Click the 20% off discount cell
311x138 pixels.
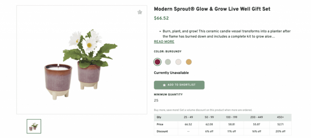point(280,131)
